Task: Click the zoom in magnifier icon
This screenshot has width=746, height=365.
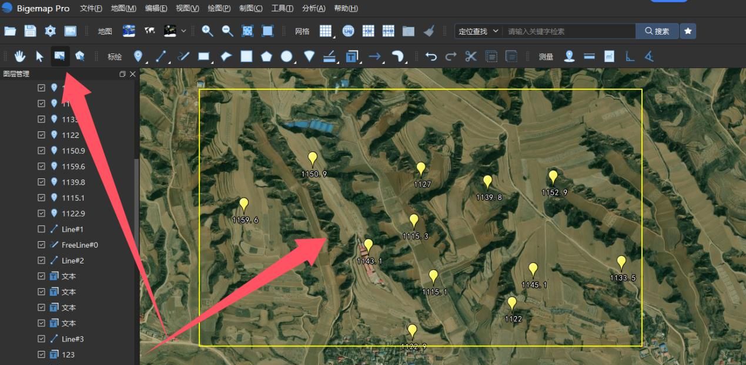Action: [x=208, y=31]
